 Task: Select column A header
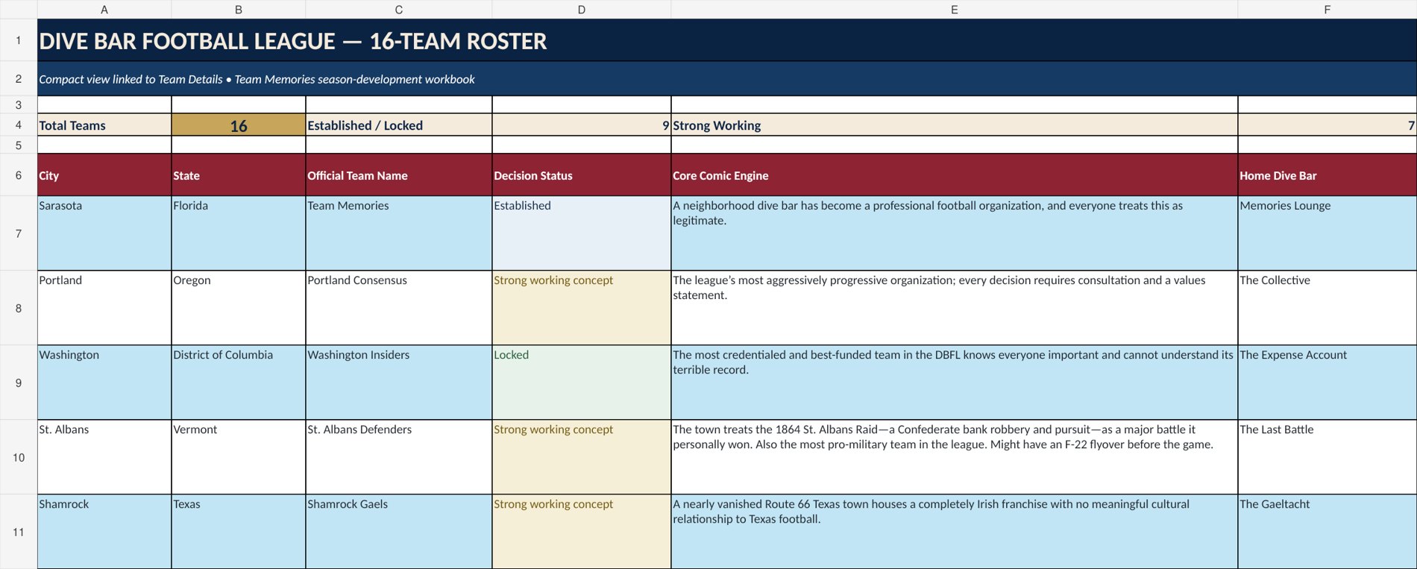coord(104,10)
